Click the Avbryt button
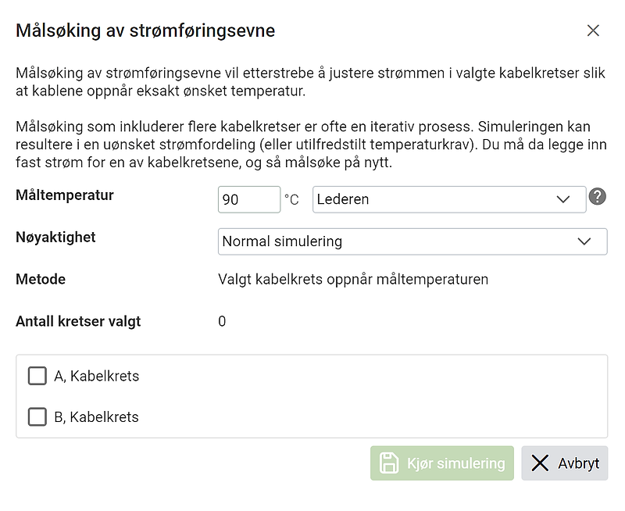 click(564, 463)
